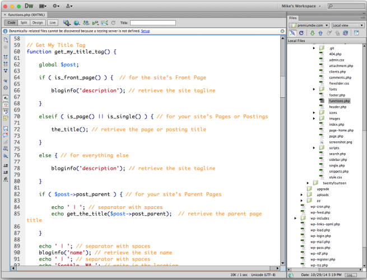
Task: Select style.css in the Files panel
Action: [336, 177]
